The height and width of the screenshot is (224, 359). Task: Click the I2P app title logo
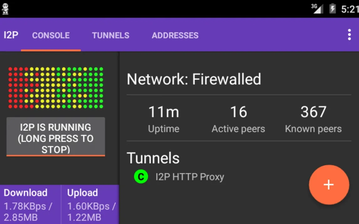[11, 35]
